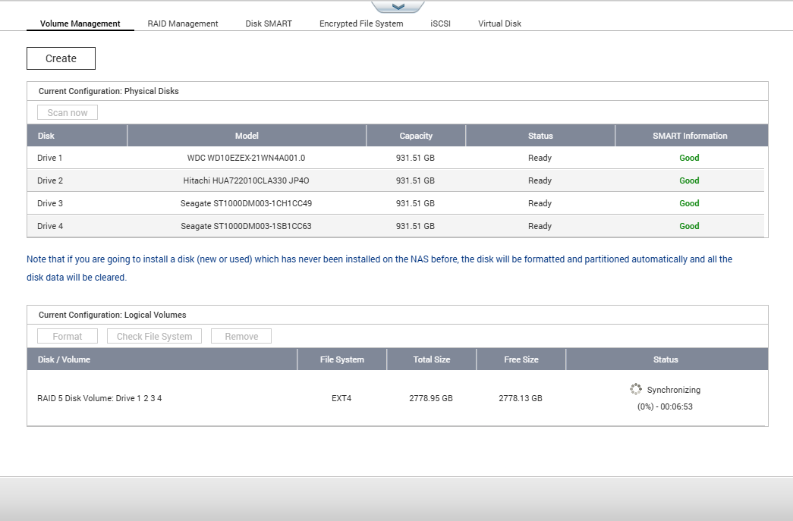This screenshot has width=793, height=521.
Task: Click the Disk column header
Action: 77,136
